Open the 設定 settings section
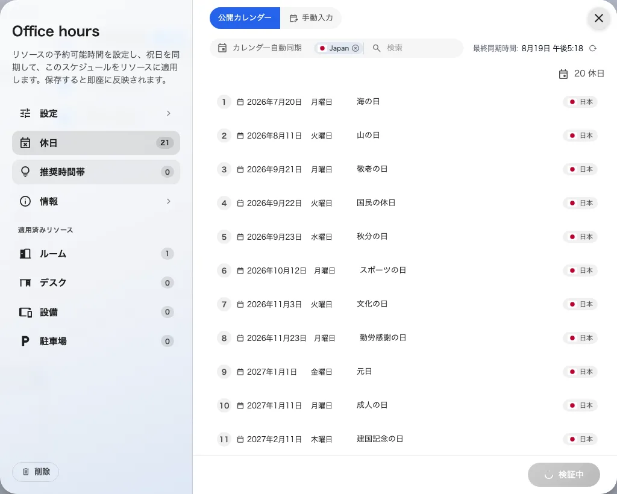This screenshot has width=617, height=494. tap(96, 114)
